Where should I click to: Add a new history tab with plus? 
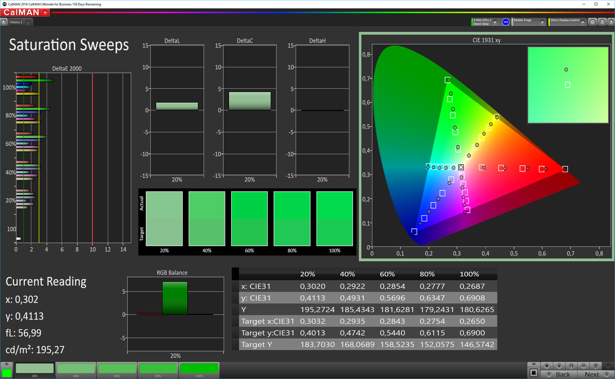tap(28, 22)
